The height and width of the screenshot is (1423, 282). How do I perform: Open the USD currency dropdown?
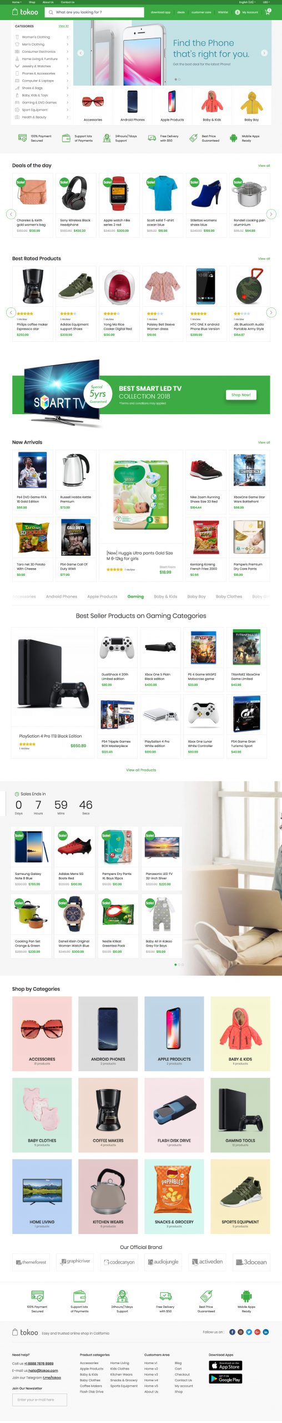point(266,2)
